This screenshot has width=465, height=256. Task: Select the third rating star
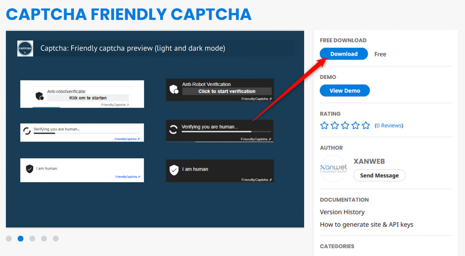pos(345,125)
